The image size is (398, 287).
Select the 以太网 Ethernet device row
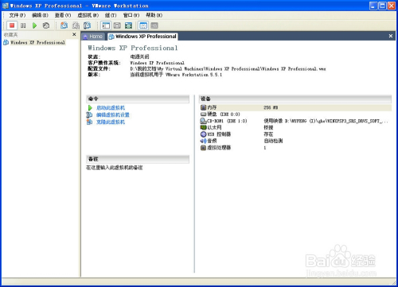click(295, 127)
